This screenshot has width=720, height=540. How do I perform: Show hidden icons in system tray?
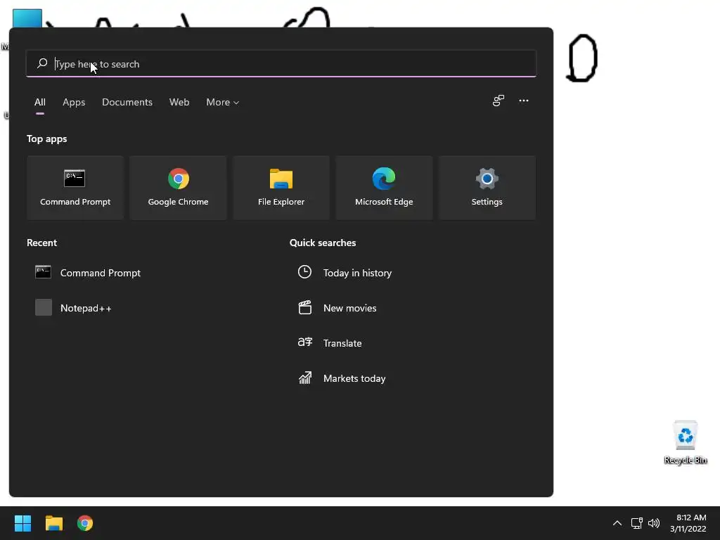click(617, 523)
